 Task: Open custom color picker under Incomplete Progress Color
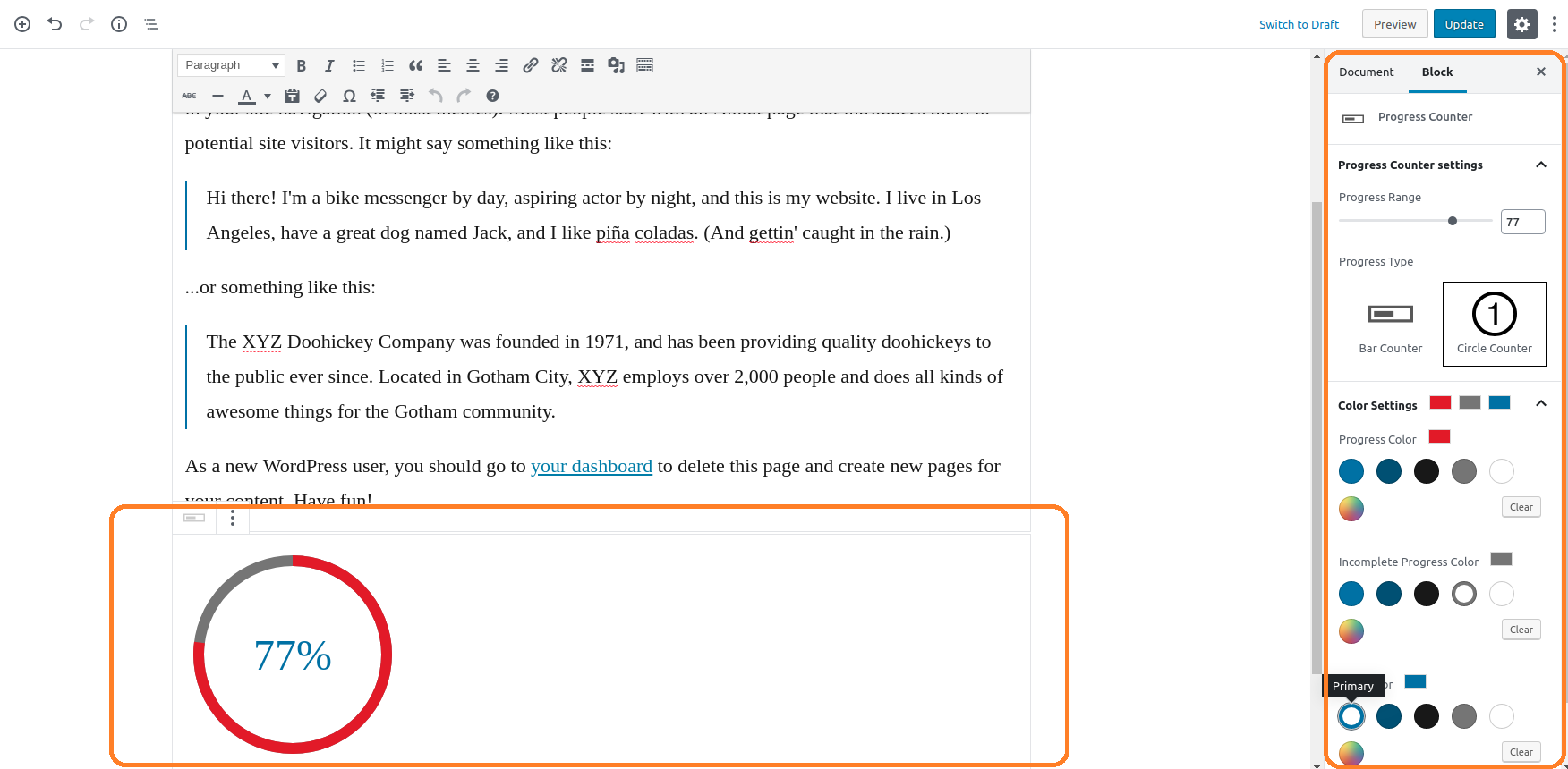tap(1351, 631)
